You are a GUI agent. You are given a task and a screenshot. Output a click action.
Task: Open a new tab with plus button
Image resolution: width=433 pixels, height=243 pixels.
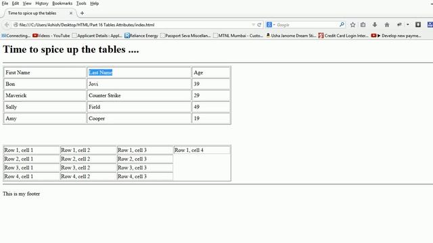(82, 13)
